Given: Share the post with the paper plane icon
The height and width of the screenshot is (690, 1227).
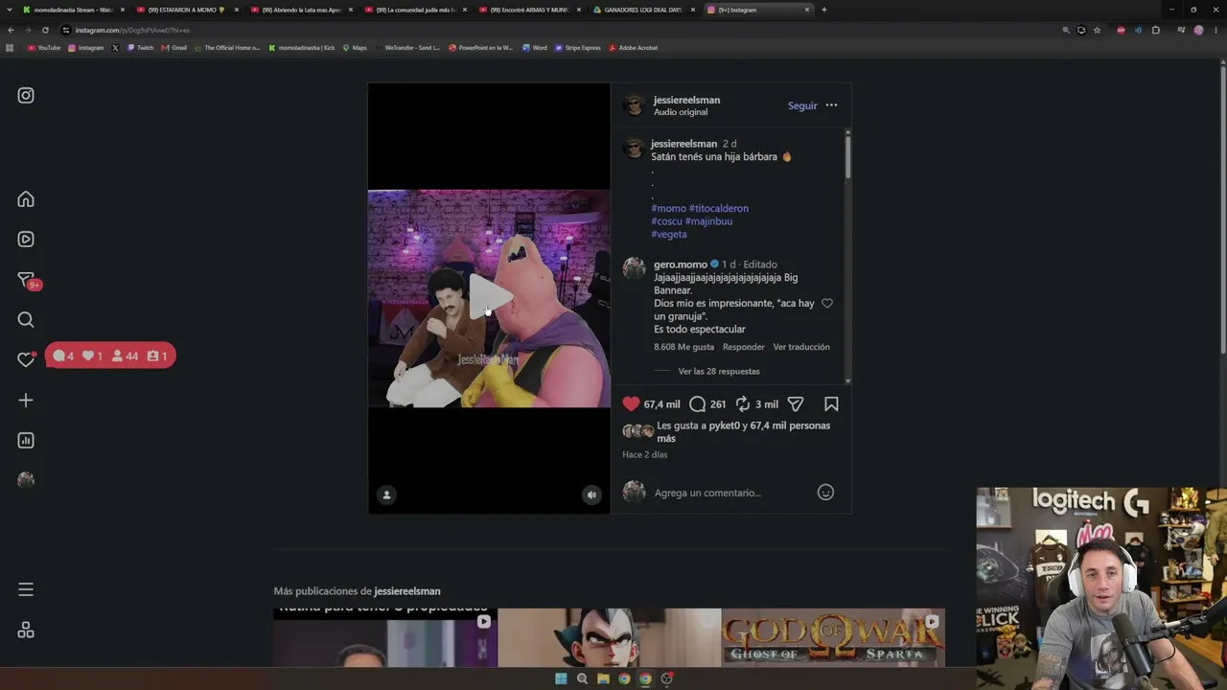Looking at the screenshot, I should point(796,404).
